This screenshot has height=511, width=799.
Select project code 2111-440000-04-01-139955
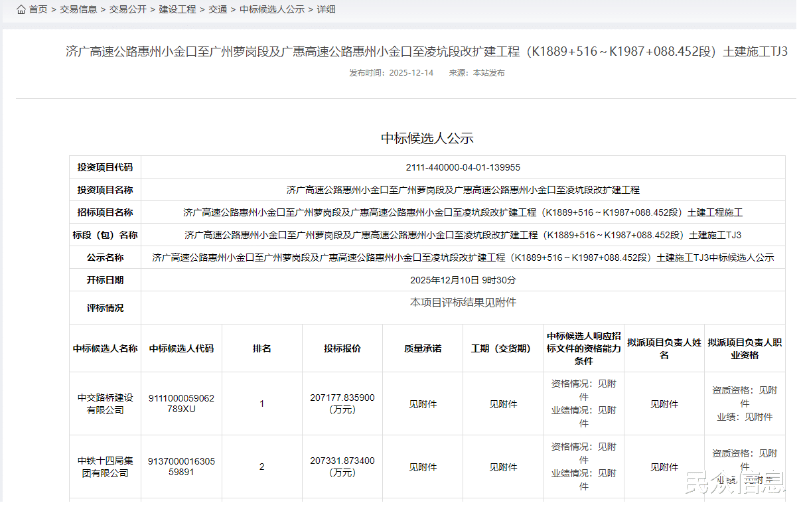click(x=463, y=167)
